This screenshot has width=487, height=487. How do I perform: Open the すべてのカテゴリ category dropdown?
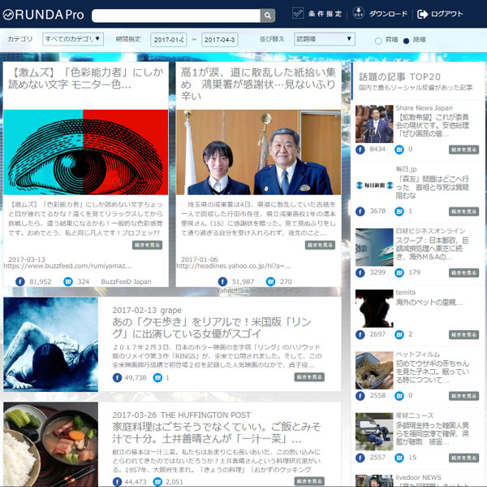click(73, 39)
